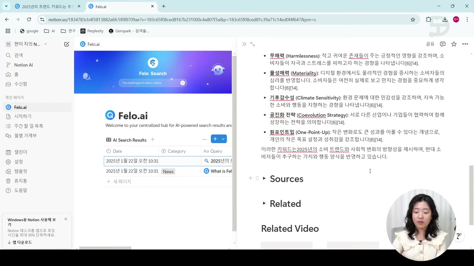Open database view options ellipsis
This screenshot has height=266, width=474.
point(205,139)
